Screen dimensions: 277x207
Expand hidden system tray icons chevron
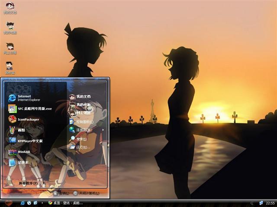[252, 203]
